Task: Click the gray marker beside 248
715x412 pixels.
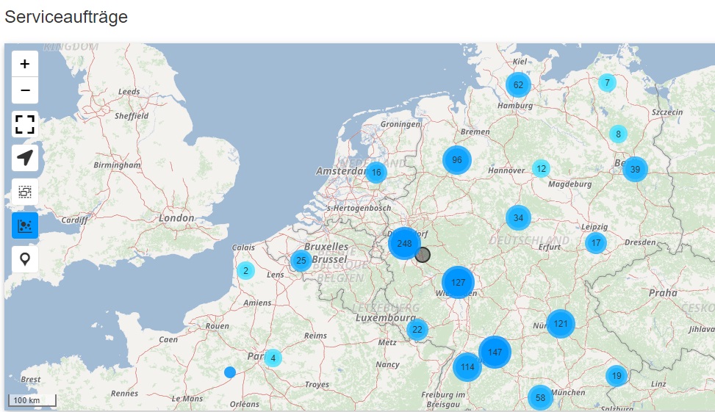Action: pyautogui.click(x=423, y=255)
